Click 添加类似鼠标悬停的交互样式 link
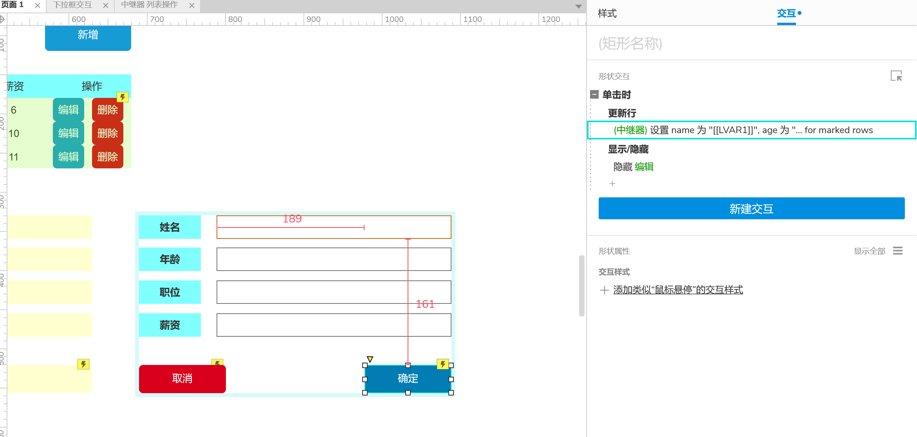917x437 pixels. click(678, 290)
